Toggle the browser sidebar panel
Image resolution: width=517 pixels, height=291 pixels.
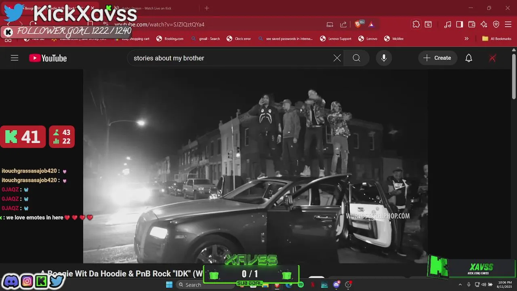click(x=460, y=24)
